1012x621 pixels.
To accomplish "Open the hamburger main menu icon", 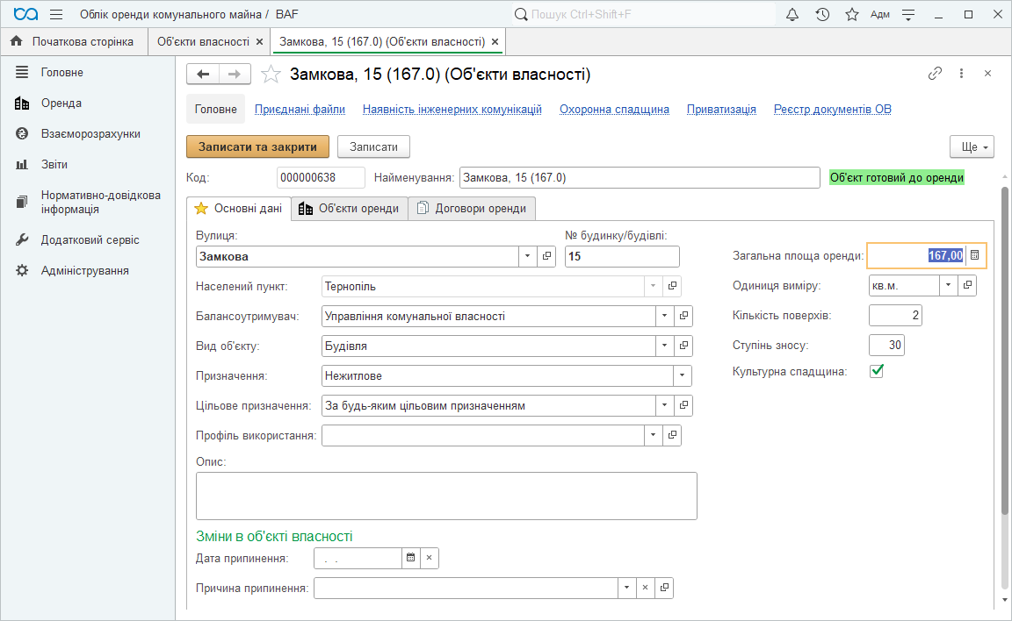I will click(x=56, y=15).
